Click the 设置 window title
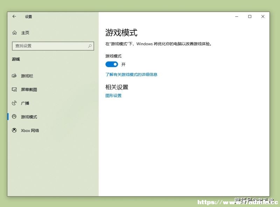This screenshot has height=207, width=280. 28,16
